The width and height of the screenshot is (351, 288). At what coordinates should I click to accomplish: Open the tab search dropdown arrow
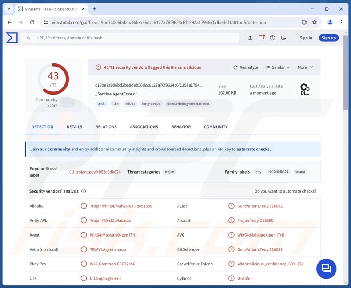coord(9,9)
